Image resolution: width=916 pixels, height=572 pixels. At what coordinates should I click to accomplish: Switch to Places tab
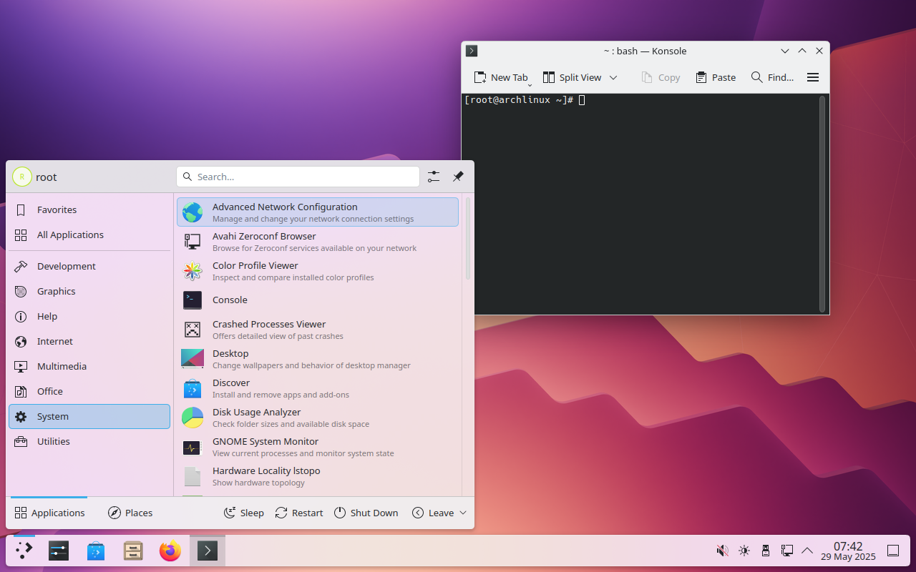(130, 513)
